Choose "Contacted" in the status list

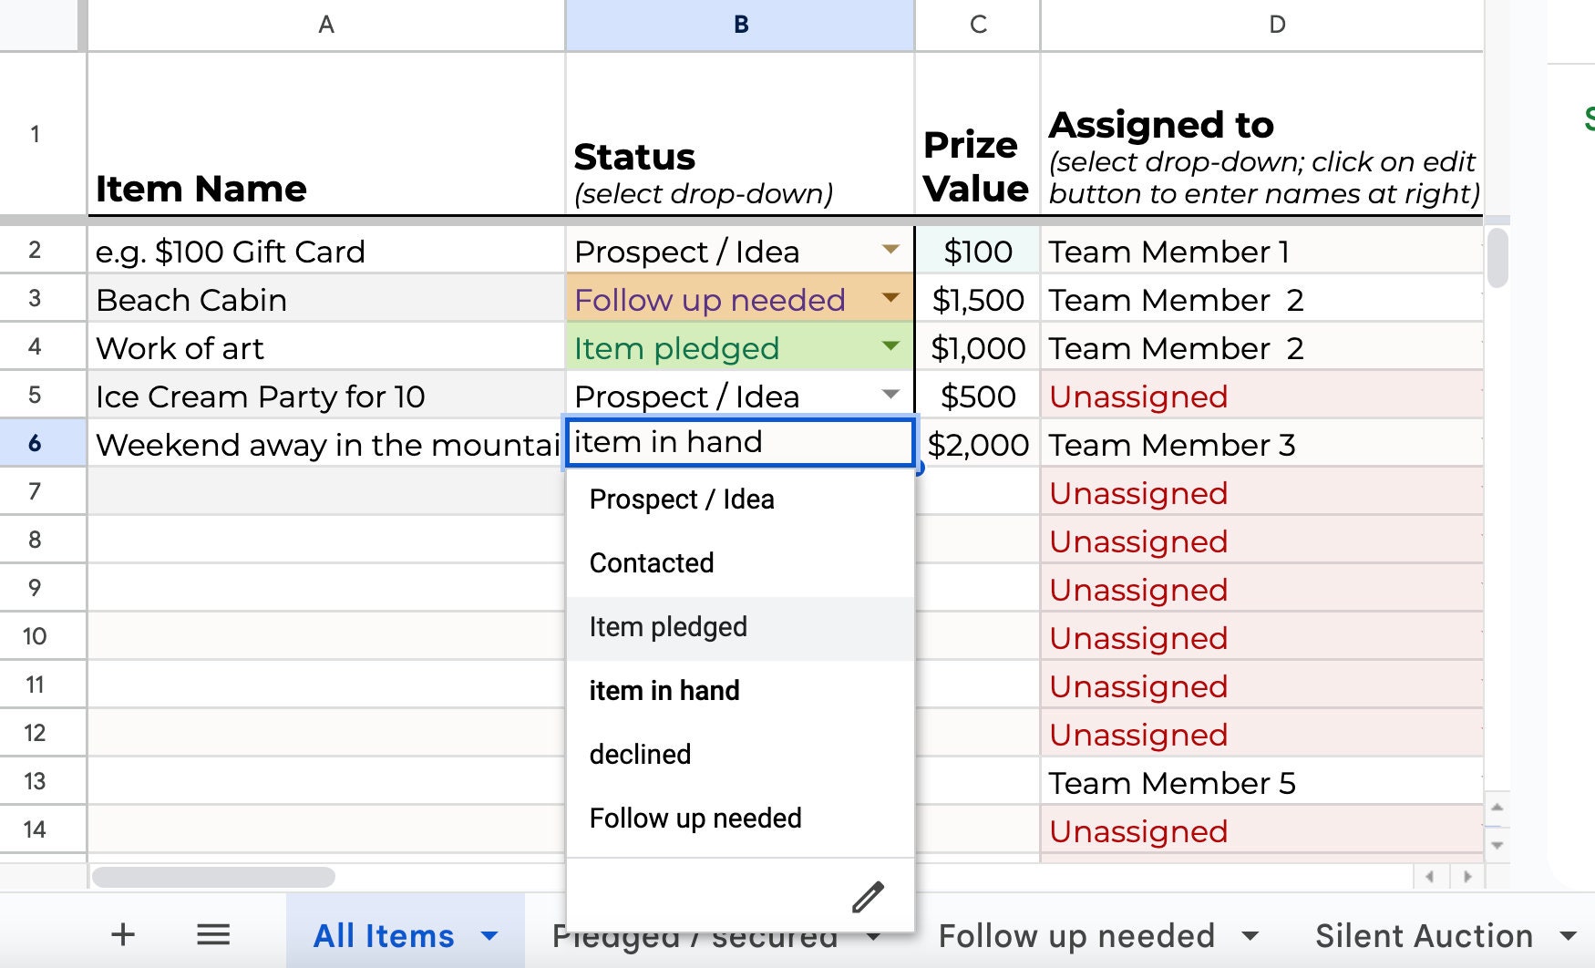pos(651,563)
